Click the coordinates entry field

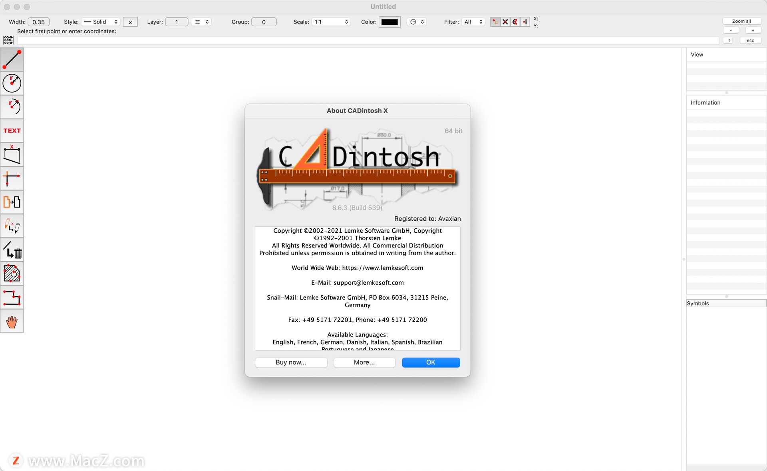pyautogui.click(x=368, y=40)
